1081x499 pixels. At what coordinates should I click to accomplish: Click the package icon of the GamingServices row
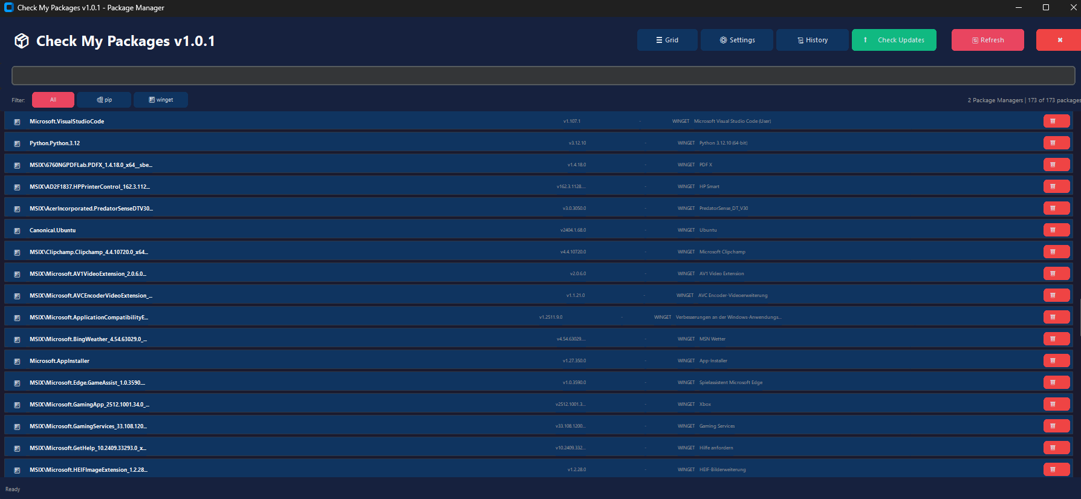pyautogui.click(x=17, y=426)
